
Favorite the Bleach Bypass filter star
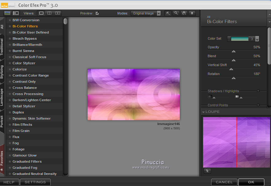pyautogui.click(x=10, y=38)
